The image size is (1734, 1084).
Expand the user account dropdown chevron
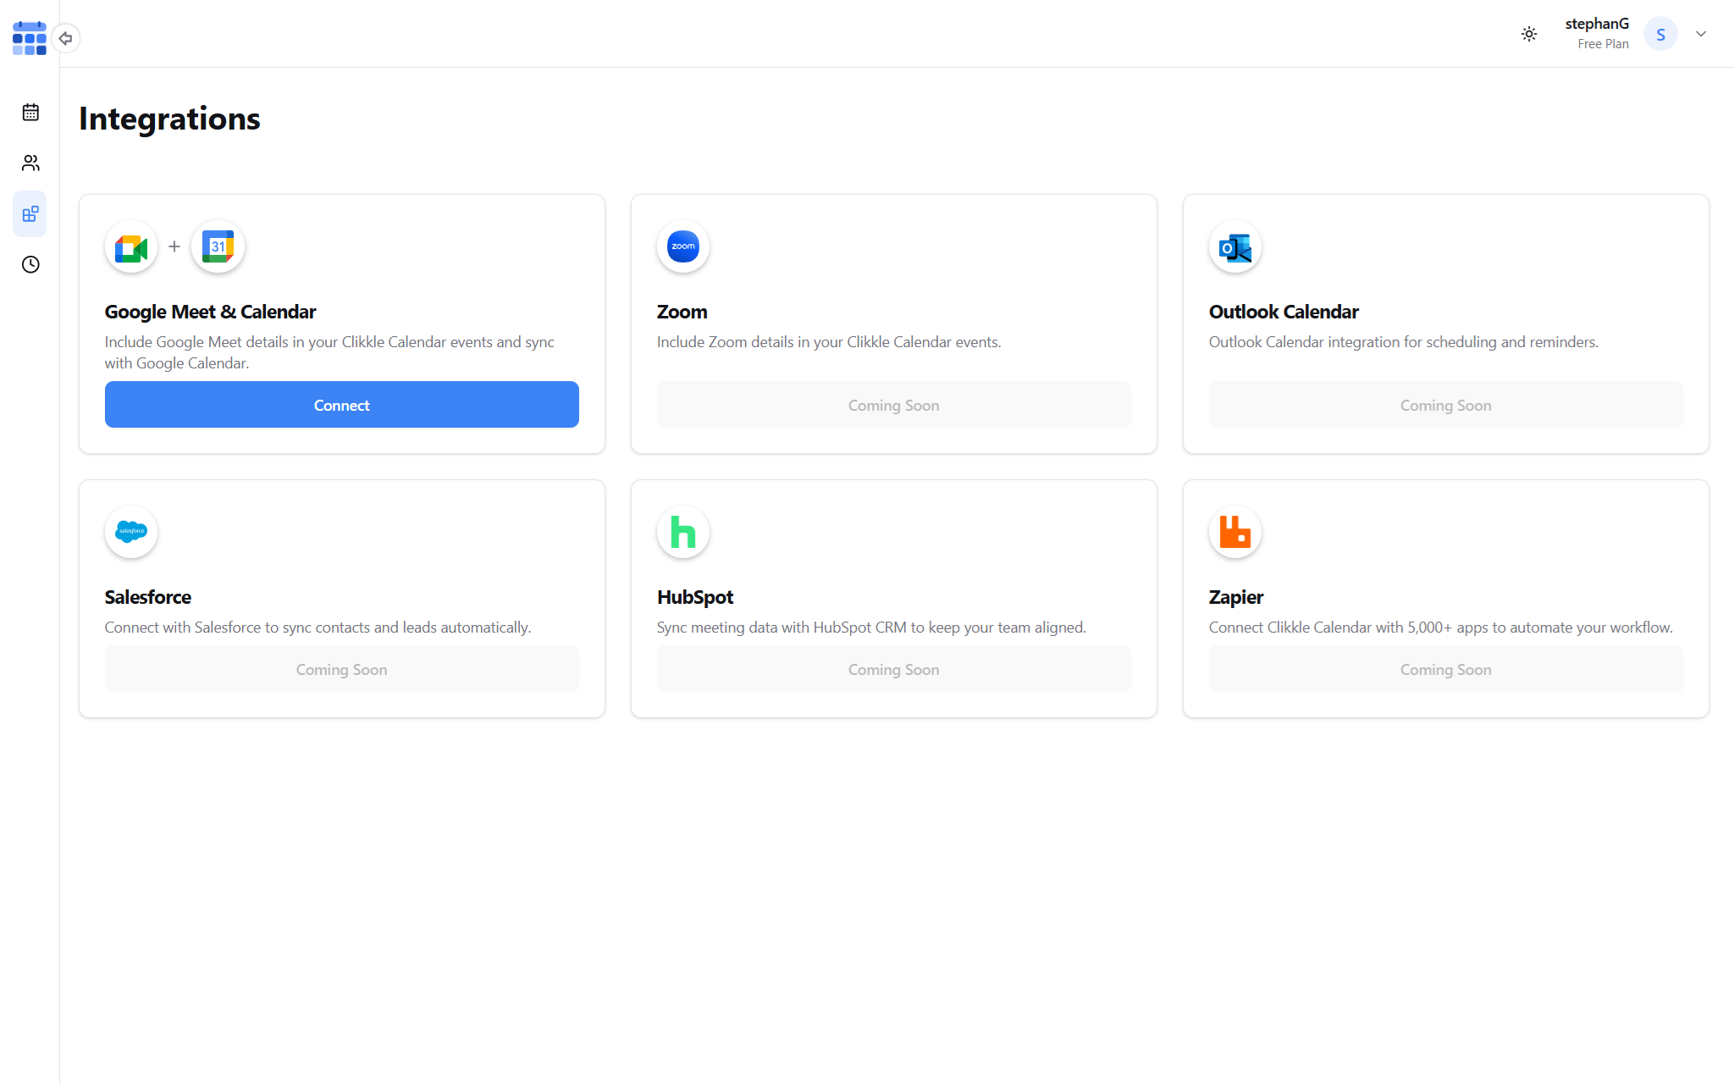pyautogui.click(x=1700, y=34)
